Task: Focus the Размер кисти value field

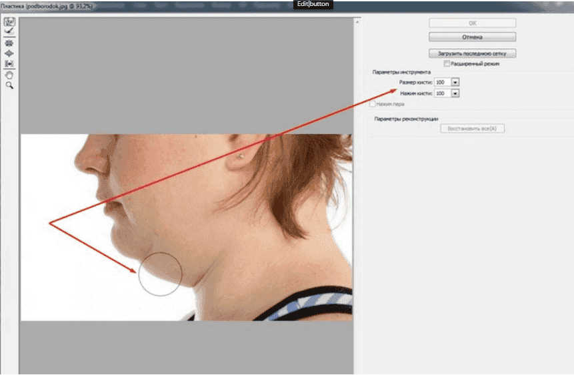Action: 441,82
